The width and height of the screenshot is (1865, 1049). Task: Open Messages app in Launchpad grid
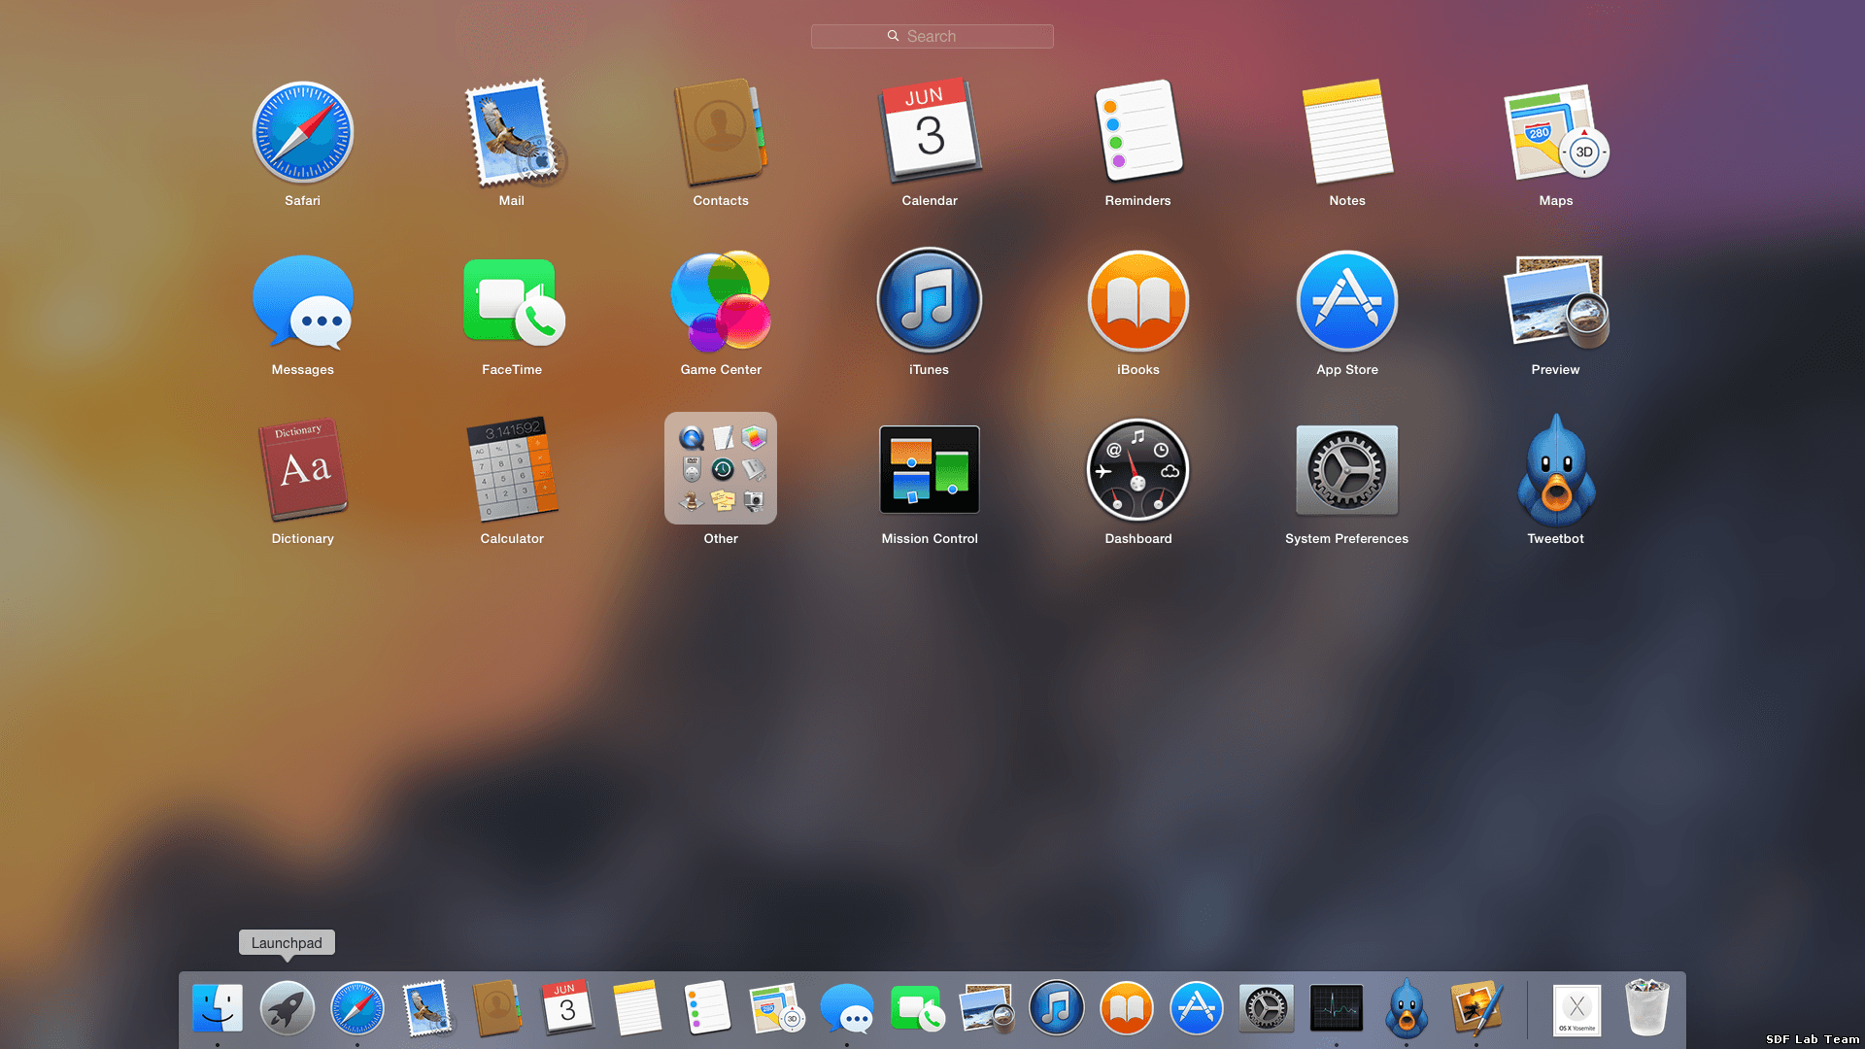point(302,302)
